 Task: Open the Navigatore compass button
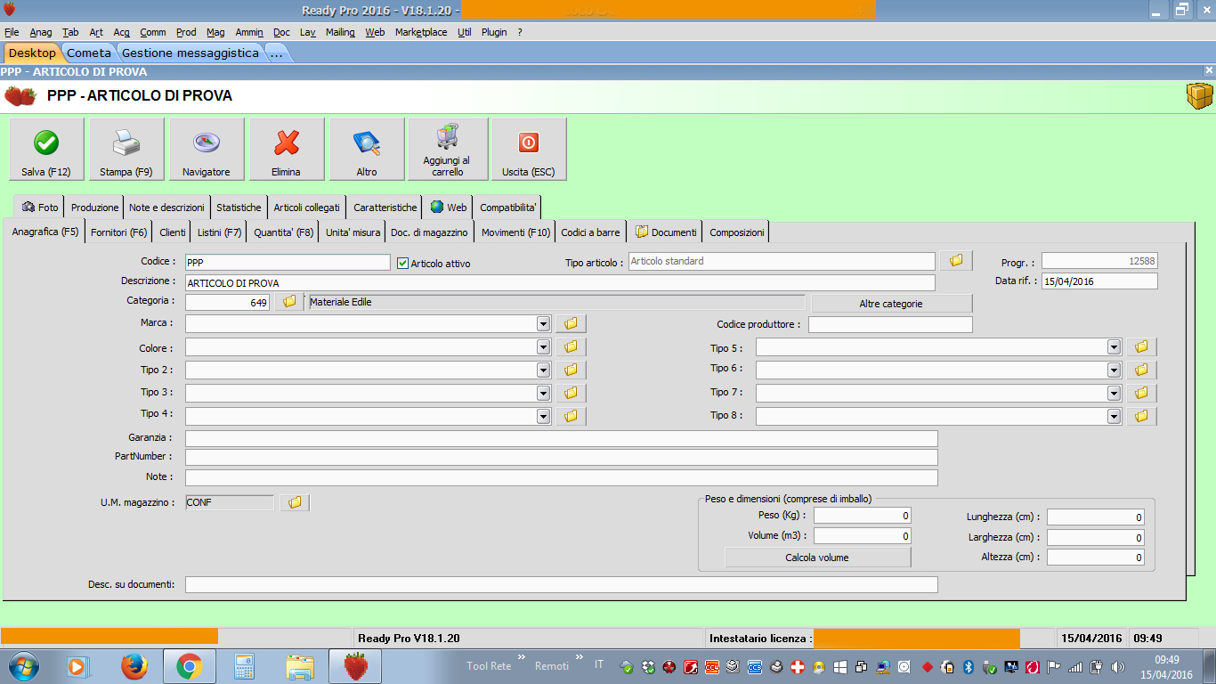click(x=207, y=150)
